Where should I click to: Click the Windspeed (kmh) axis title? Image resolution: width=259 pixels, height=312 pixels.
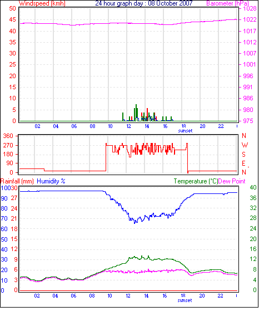[x=42, y=3]
